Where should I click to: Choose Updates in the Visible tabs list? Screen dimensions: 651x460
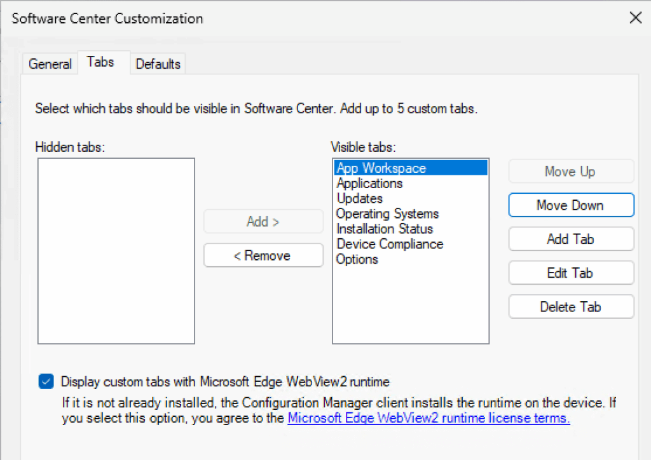(360, 199)
